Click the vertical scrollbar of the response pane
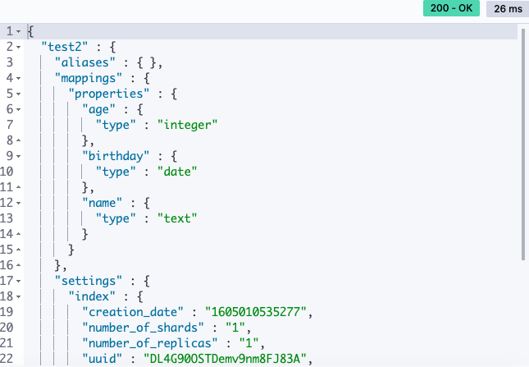 [523, 145]
